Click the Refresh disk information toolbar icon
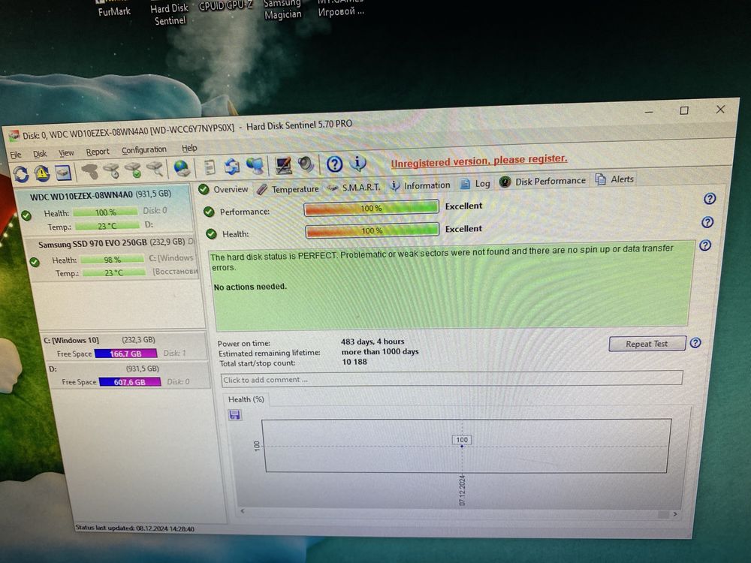The width and height of the screenshot is (751, 563). coord(20,174)
